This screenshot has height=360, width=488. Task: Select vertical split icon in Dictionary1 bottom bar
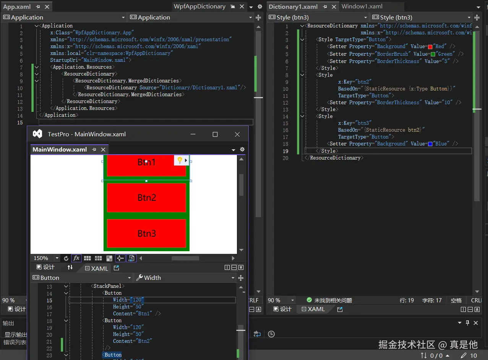click(464, 310)
